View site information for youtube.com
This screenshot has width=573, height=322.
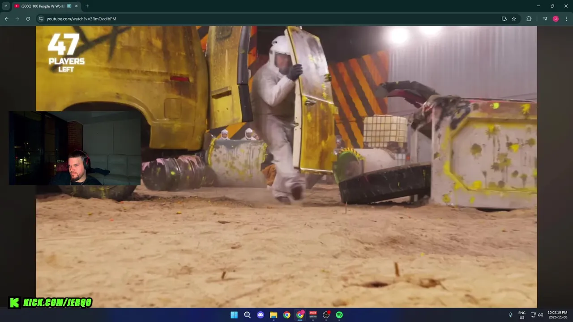tap(41, 19)
